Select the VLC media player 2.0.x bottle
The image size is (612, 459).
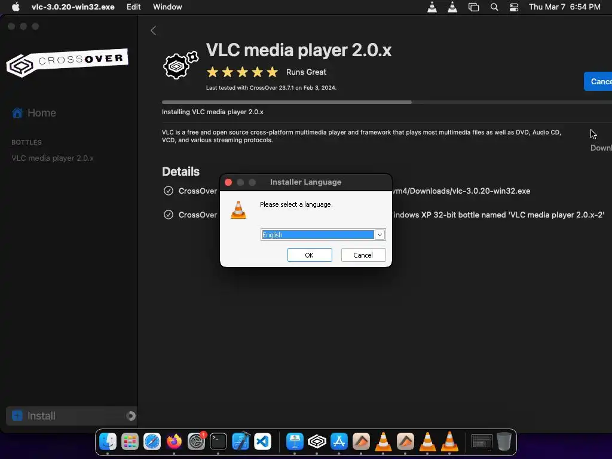[53, 158]
